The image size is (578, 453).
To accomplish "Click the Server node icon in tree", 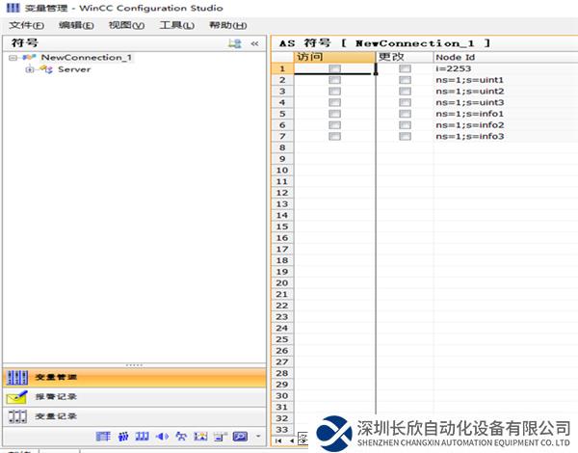I will 45,69.
